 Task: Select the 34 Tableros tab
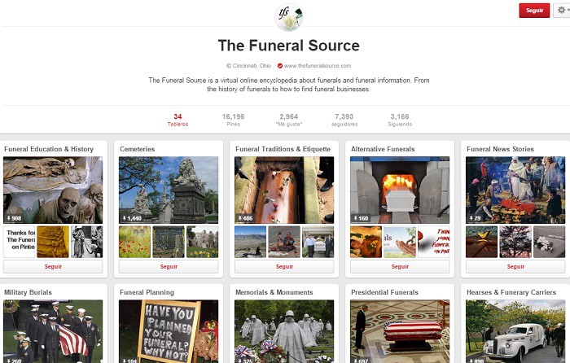pyautogui.click(x=178, y=120)
